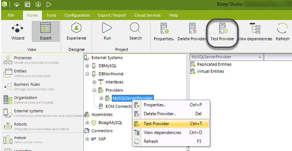Click the Experience quick-access icon in title bar
Screen dimensions: 292x151
point(38,4)
